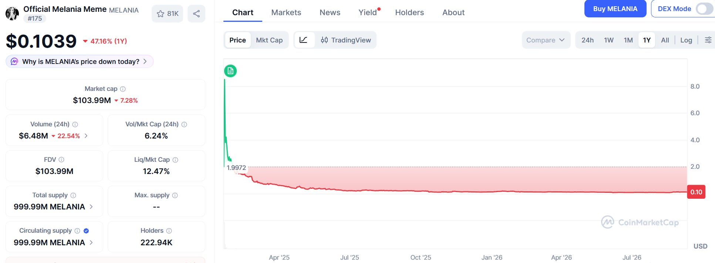
Task: Switch to TradingView candlestick chart
Action: (345, 40)
